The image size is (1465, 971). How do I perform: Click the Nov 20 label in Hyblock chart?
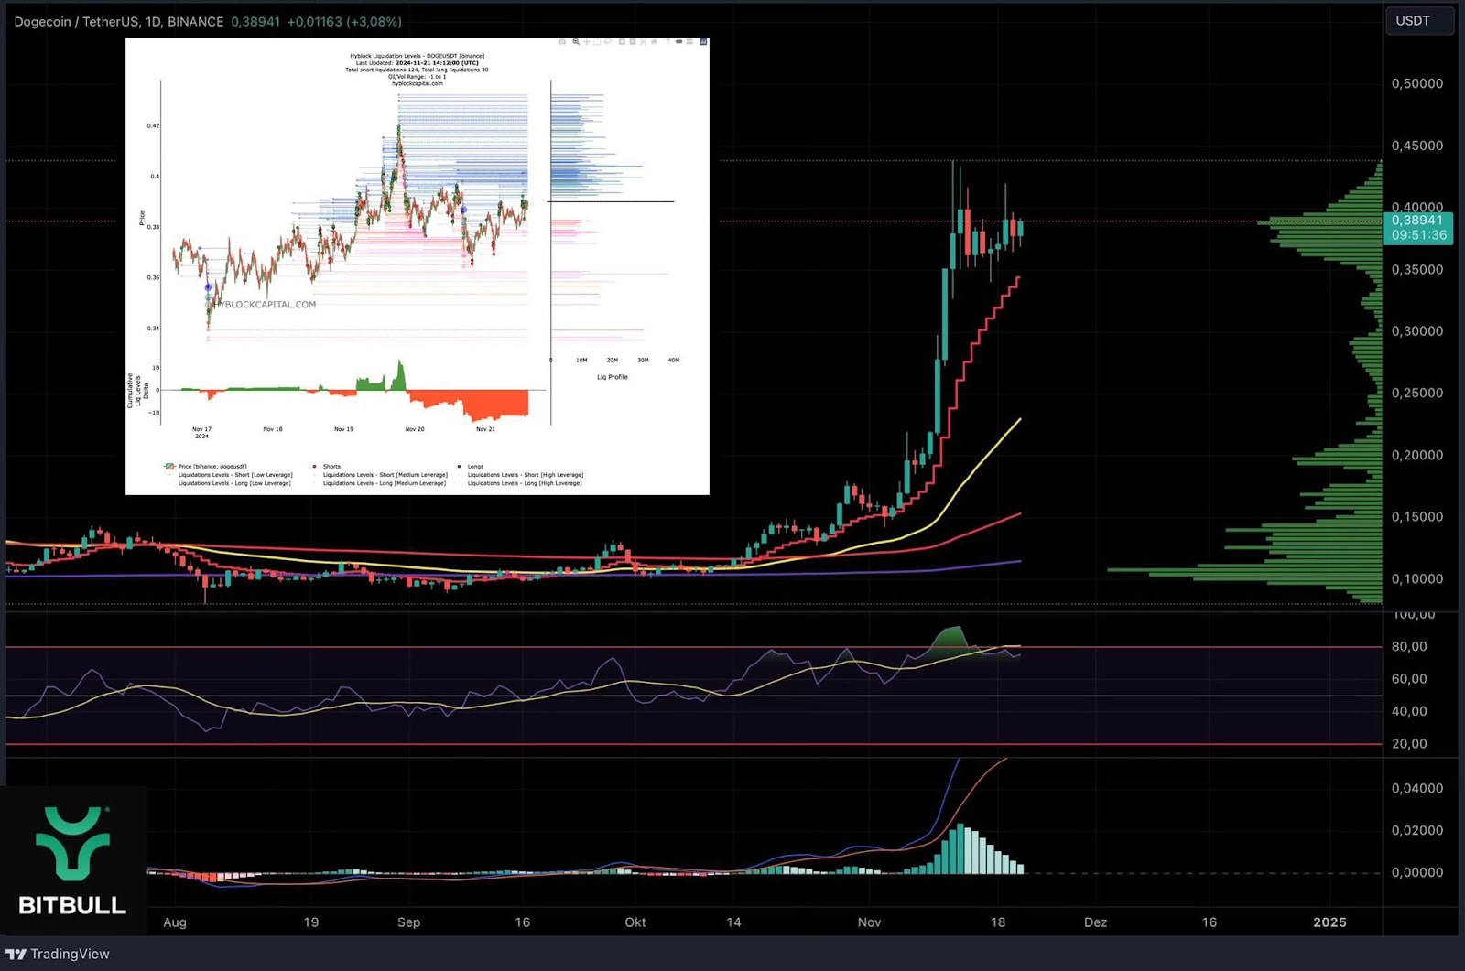click(x=415, y=429)
